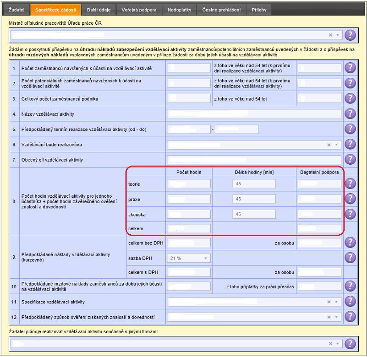Focus teorie Bagatelní podpora input
367x357 pixels.
tap(319, 184)
